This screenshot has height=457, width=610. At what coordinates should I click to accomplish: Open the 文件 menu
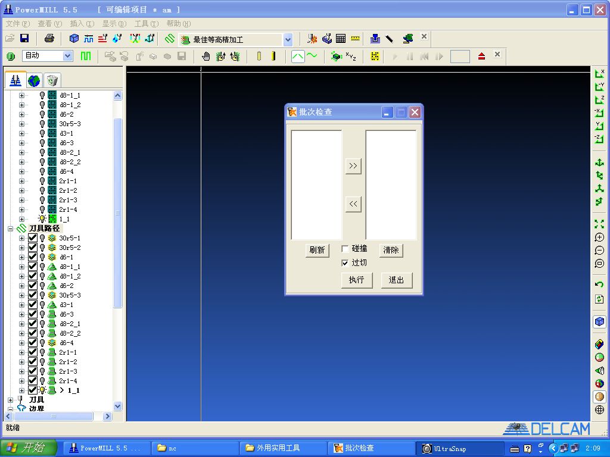coord(17,24)
